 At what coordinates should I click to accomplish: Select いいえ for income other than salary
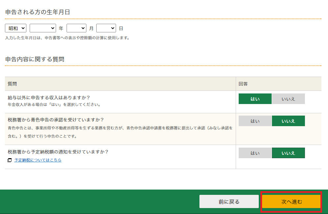[288, 99]
